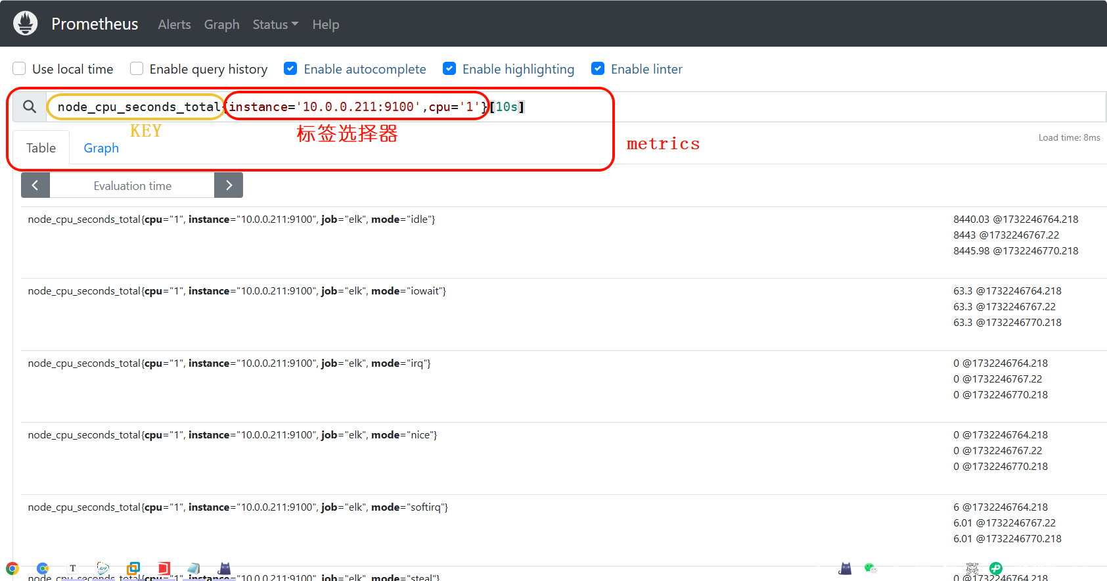1107x581 pixels.
Task: Select the Table results tab
Action: (41, 148)
